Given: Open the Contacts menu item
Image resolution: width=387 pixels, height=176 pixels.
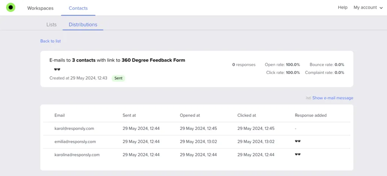Looking at the screenshot, I should pyautogui.click(x=78, y=8).
